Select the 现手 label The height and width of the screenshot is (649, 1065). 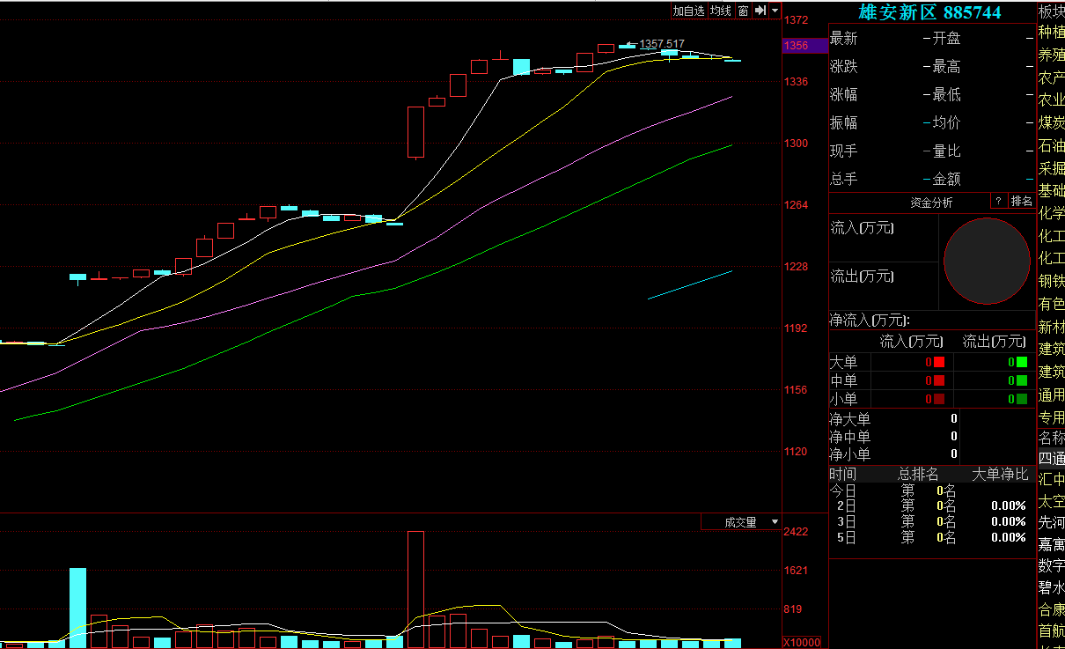point(843,151)
